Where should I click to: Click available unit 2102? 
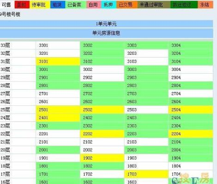tap(102, 142)
